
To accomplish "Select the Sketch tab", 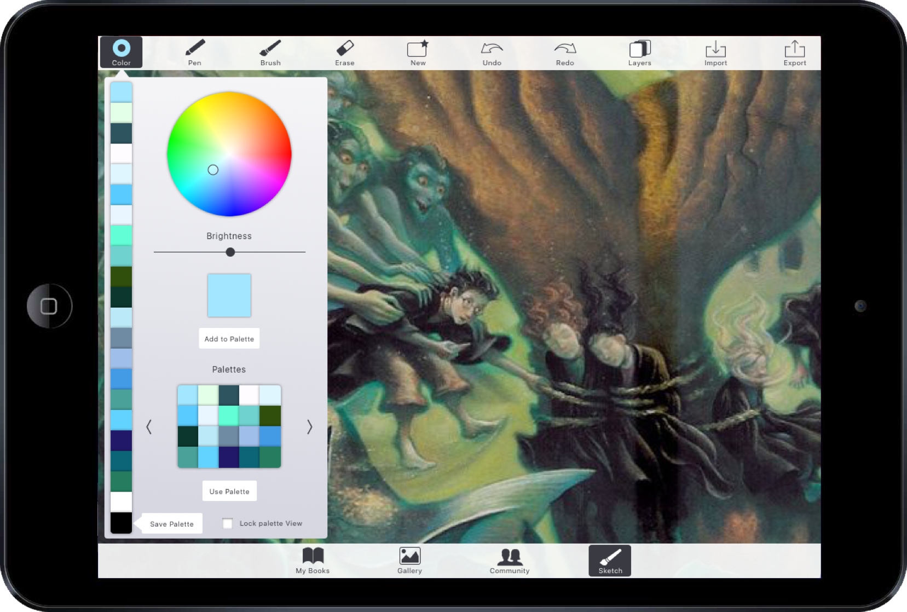I will [x=610, y=561].
